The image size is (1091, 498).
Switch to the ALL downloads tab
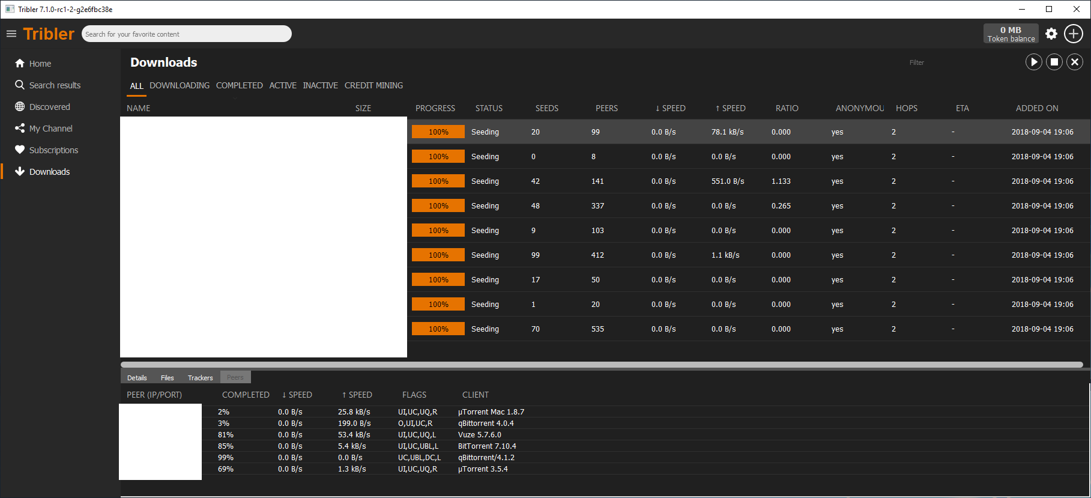pyautogui.click(x=137, y=86)
